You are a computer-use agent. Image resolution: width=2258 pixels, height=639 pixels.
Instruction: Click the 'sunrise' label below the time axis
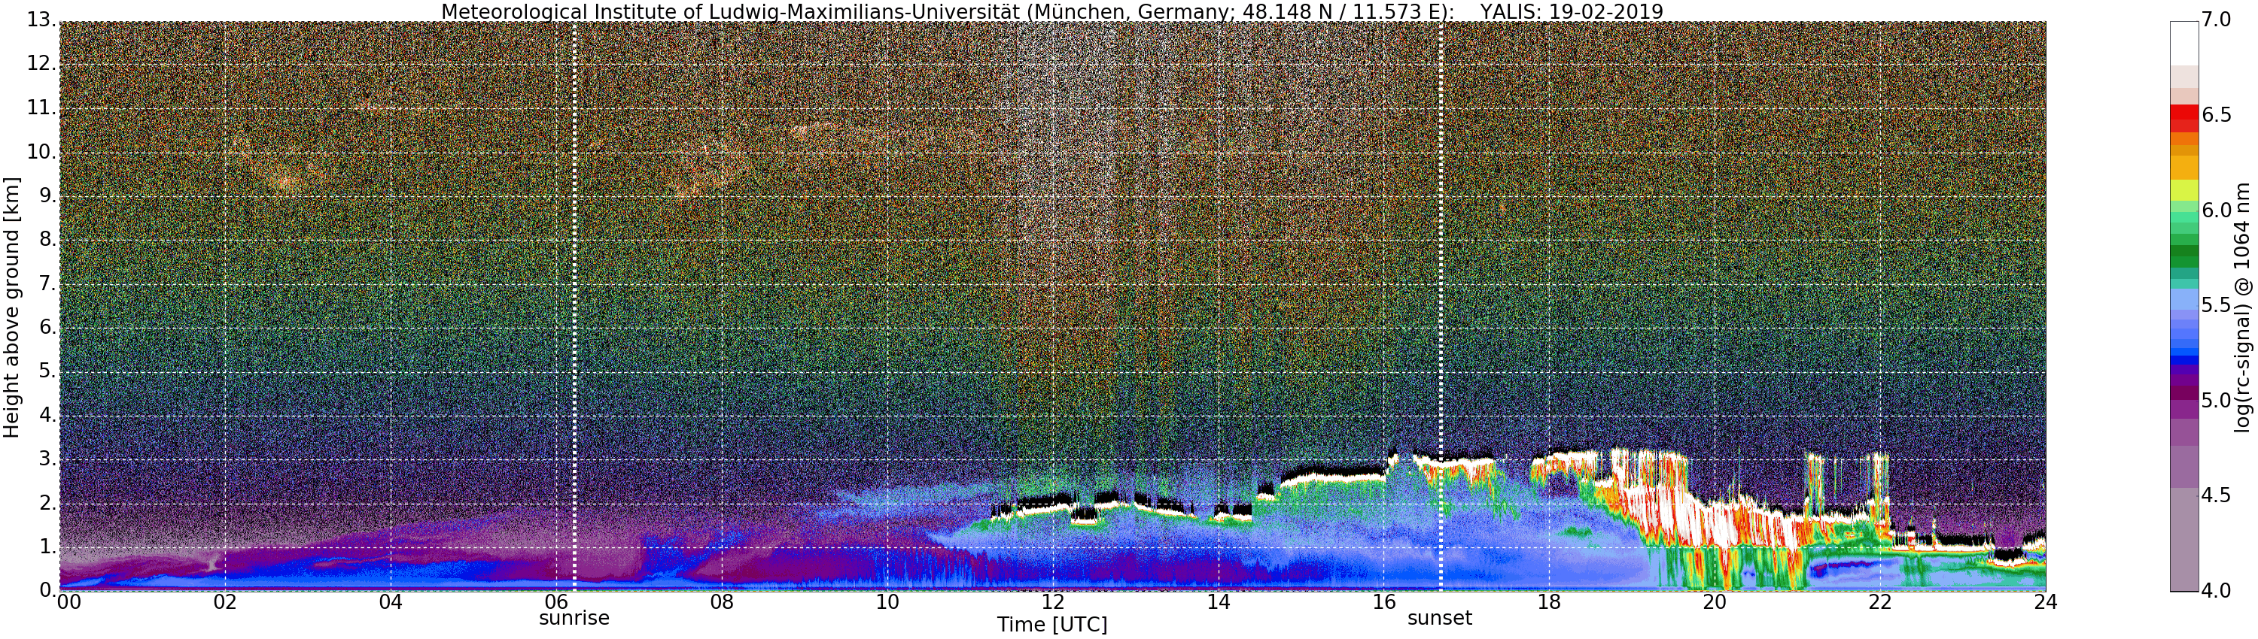[x=574, y=618]
